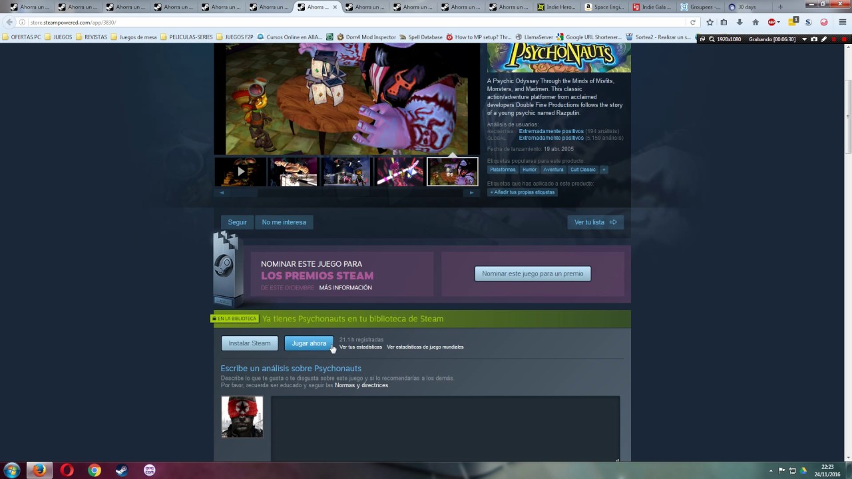Image resolution: width=852 pixels, height=479 pixels.
Task: Go to browser home page icon
Action: point(755,22)
